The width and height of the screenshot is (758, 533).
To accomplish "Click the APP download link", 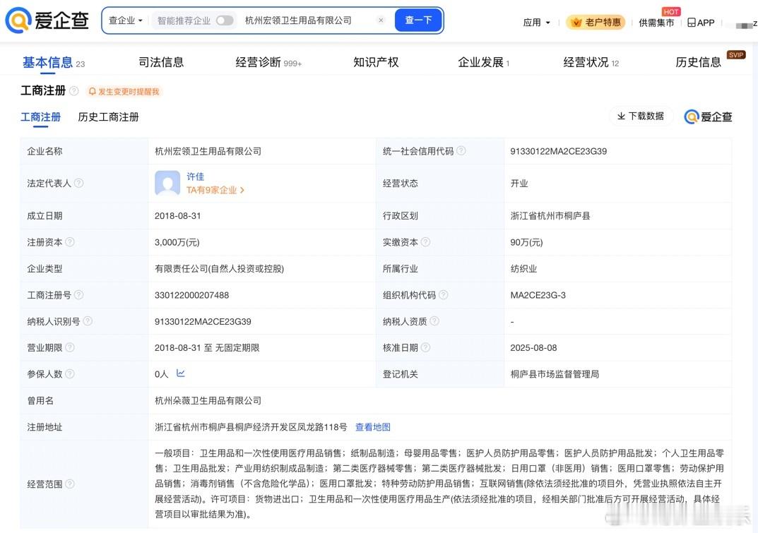I will tap(701, 22).
